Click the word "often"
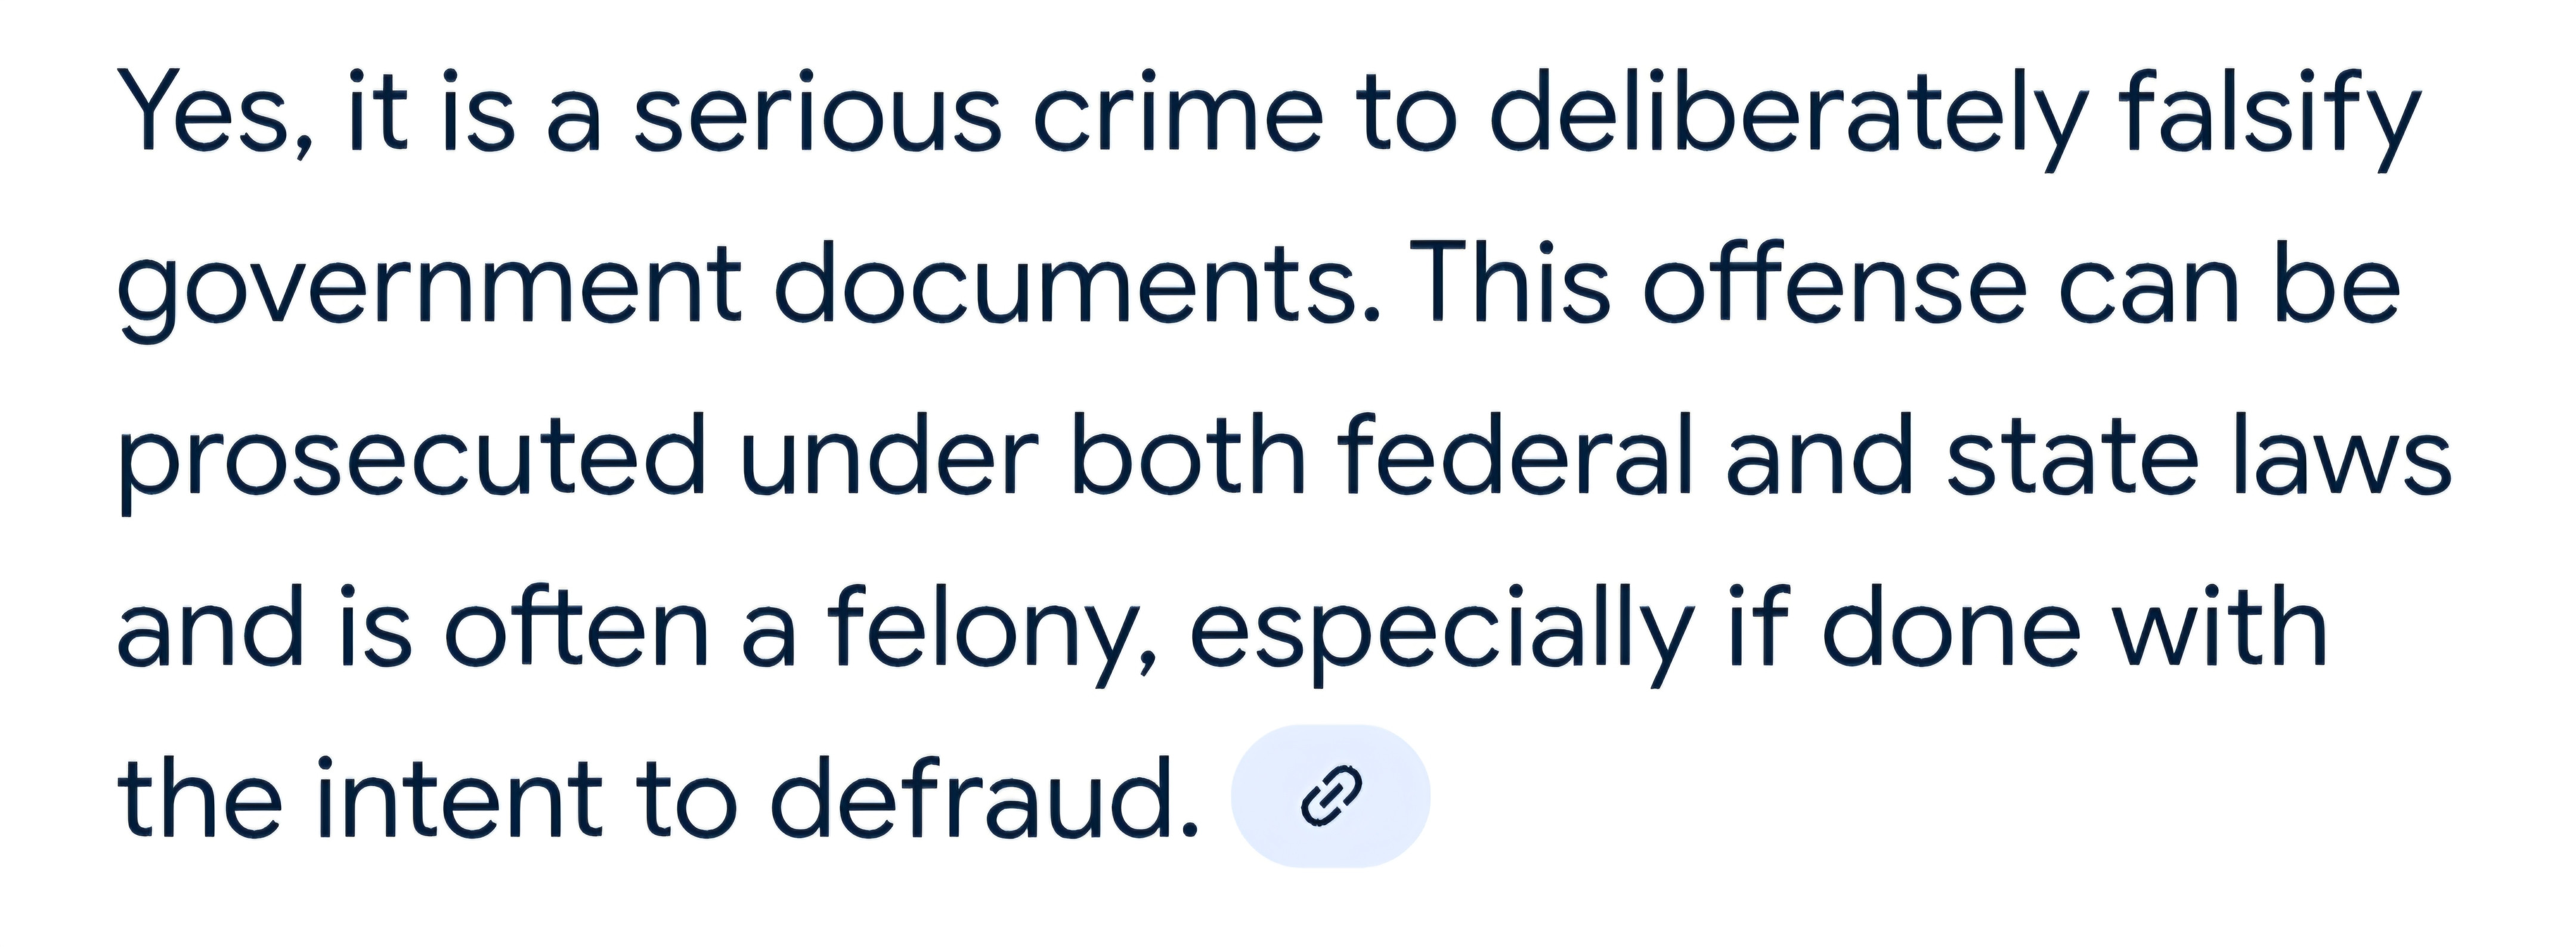Screen dimensions: 2576x947 point(576,628)
